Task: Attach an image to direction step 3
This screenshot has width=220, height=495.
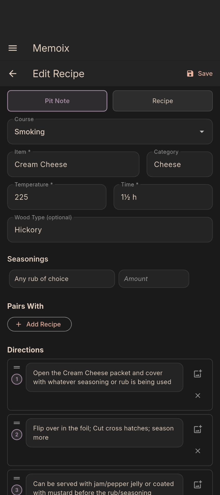Action: (x=198, y=484)
